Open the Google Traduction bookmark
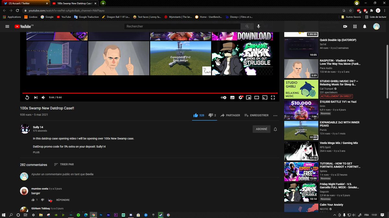 (86, 17)
